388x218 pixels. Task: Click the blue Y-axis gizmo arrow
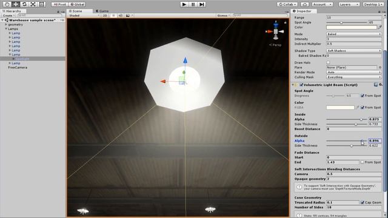(186, 60)
